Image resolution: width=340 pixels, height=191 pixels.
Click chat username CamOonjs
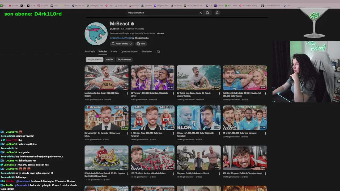tap(9, 165)
